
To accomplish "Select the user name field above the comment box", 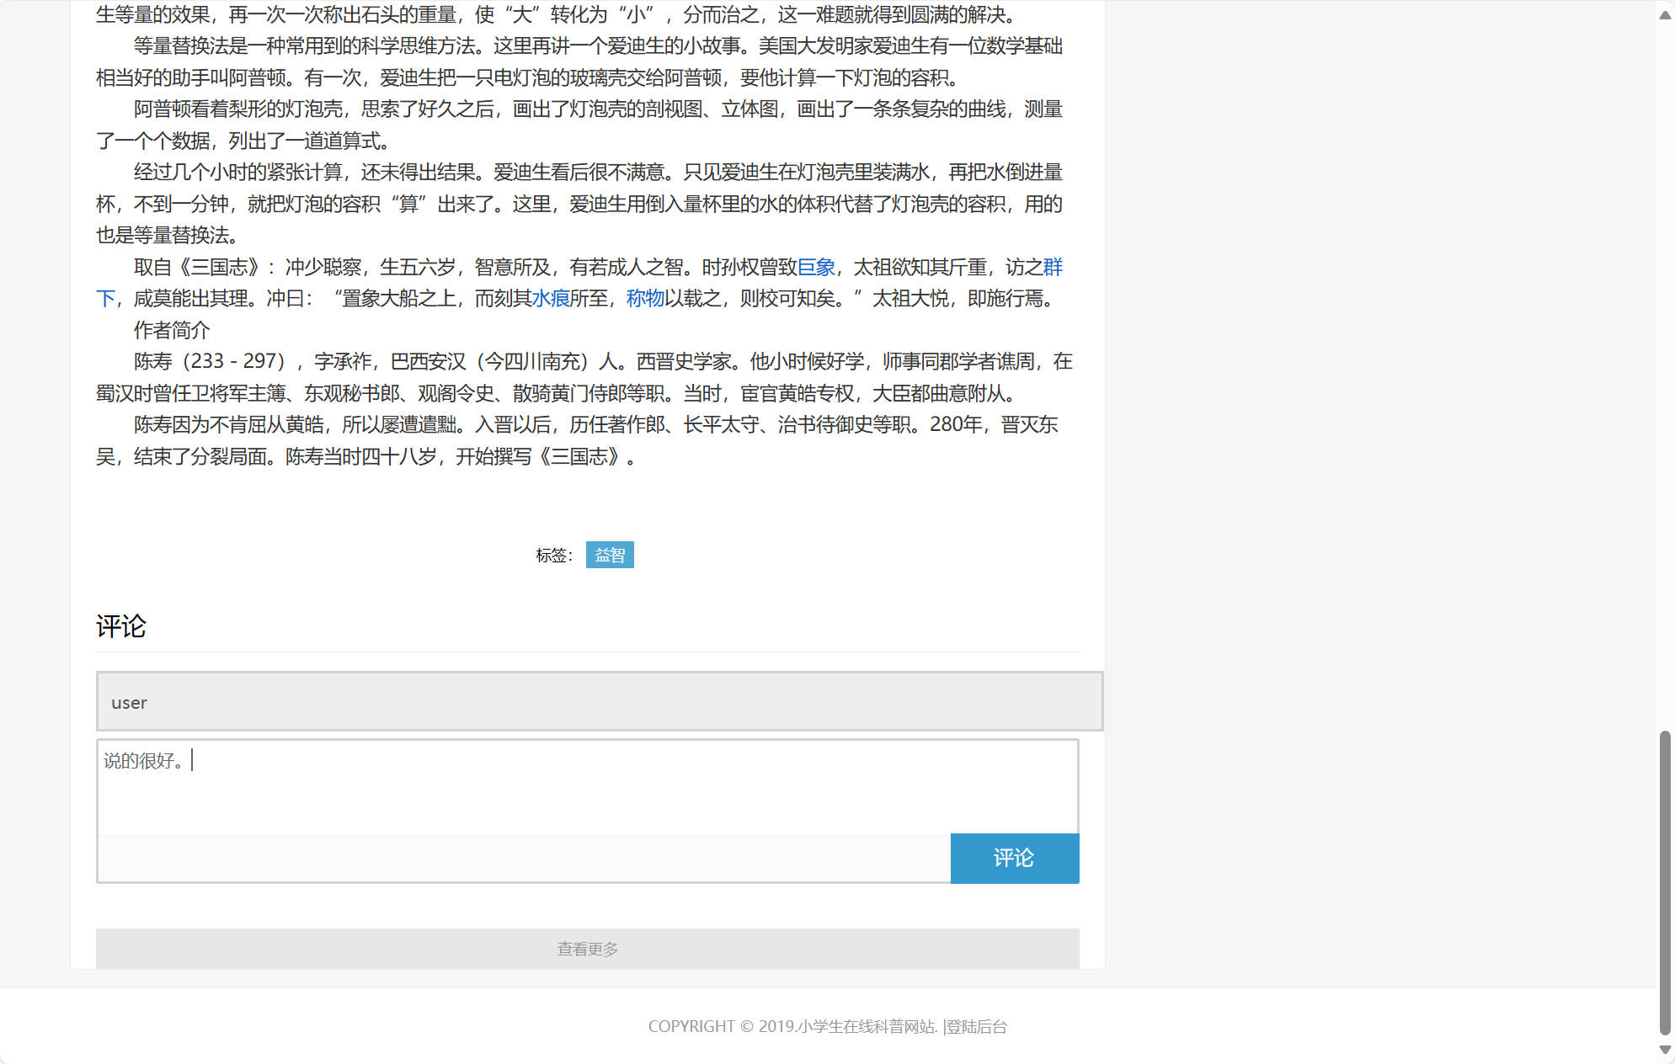I will [589, 702].
